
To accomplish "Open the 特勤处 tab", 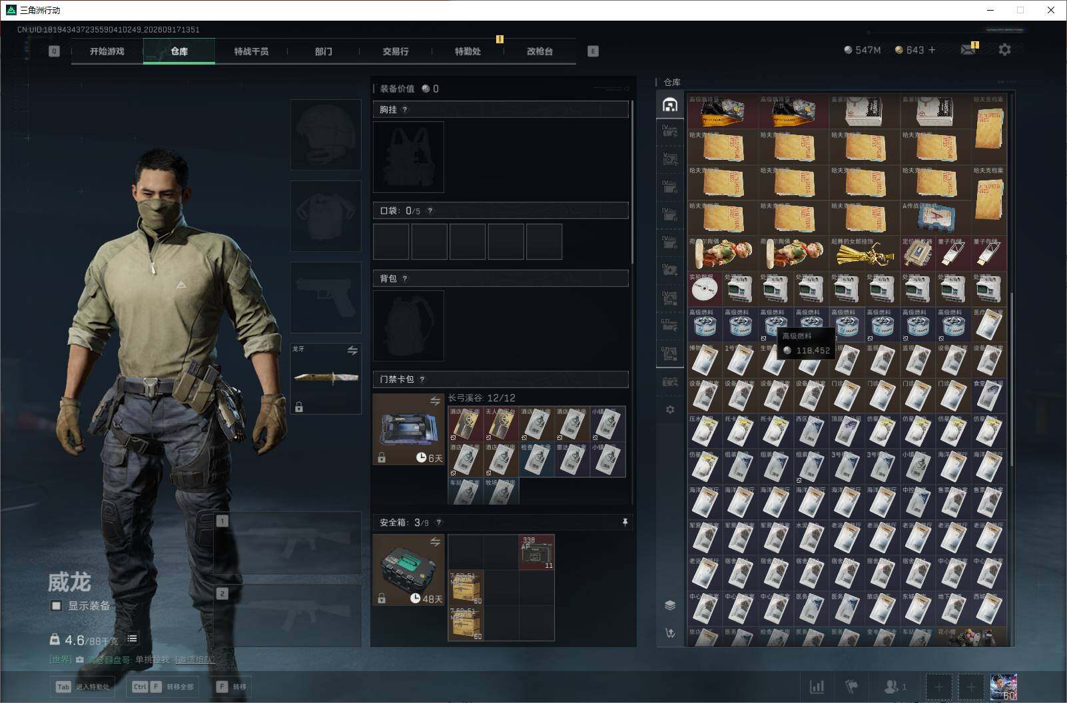I will 468,51.
